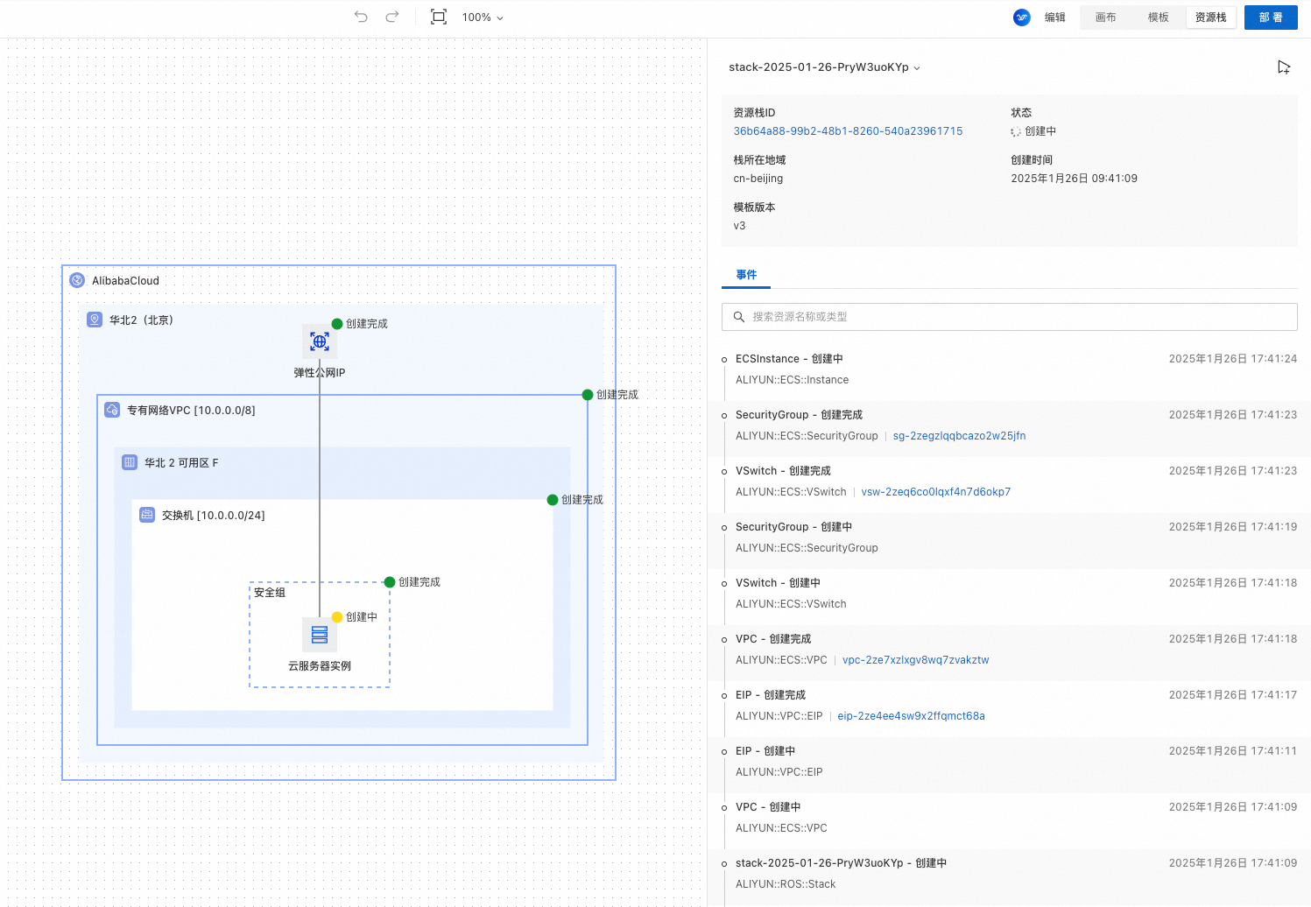
Task: Click the undo arrow icon
Action: 361,17
